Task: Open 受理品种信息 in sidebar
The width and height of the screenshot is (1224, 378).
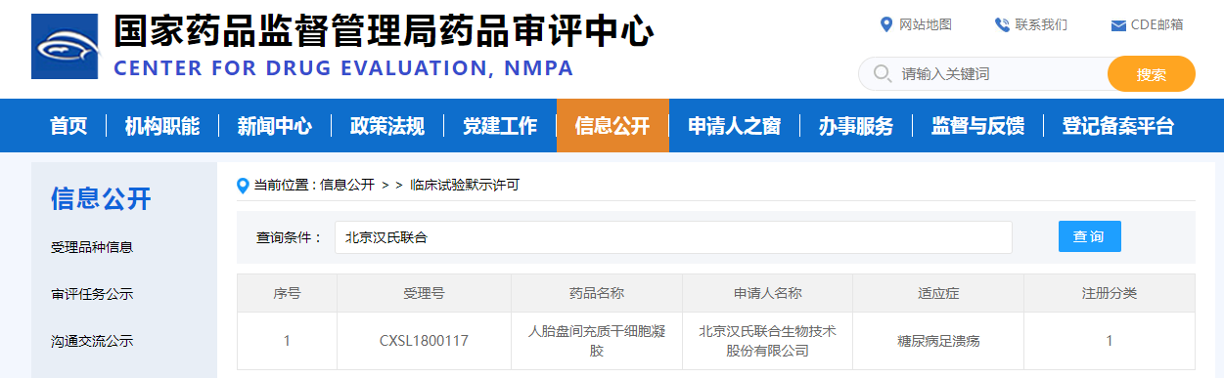Action: [92, 247]
